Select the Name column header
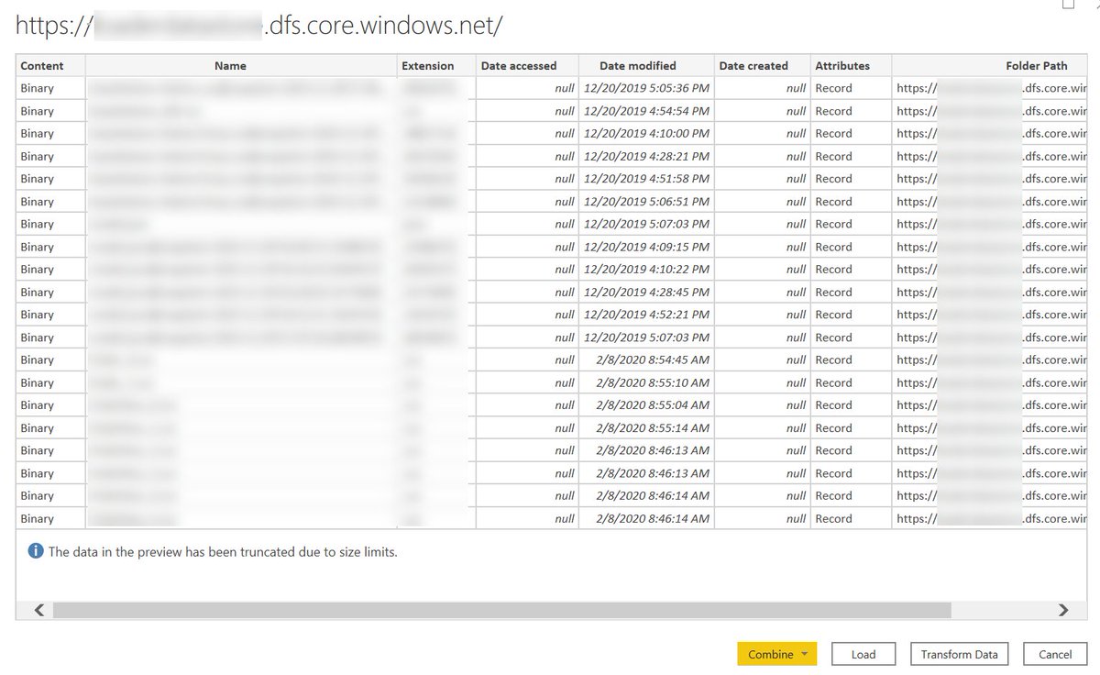Viewport: 1100px width, 675px height. [x=230, y=65]
